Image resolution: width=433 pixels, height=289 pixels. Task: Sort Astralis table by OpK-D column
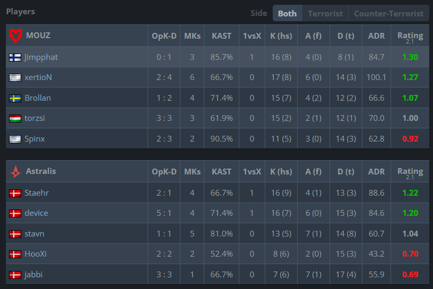coord(164,172)
